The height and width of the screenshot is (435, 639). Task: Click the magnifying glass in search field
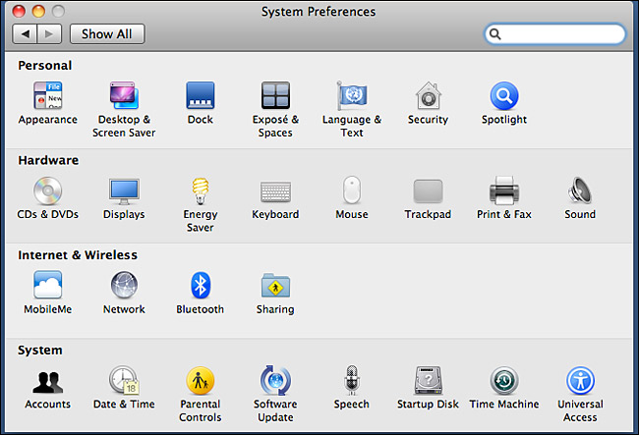click(494, 33)
